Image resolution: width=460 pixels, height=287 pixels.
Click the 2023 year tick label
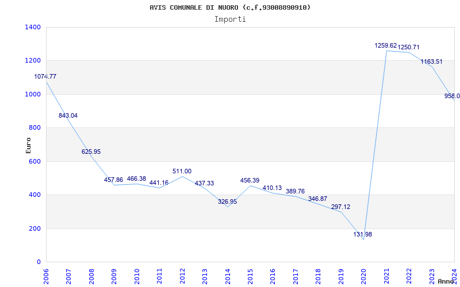point(432,276)
